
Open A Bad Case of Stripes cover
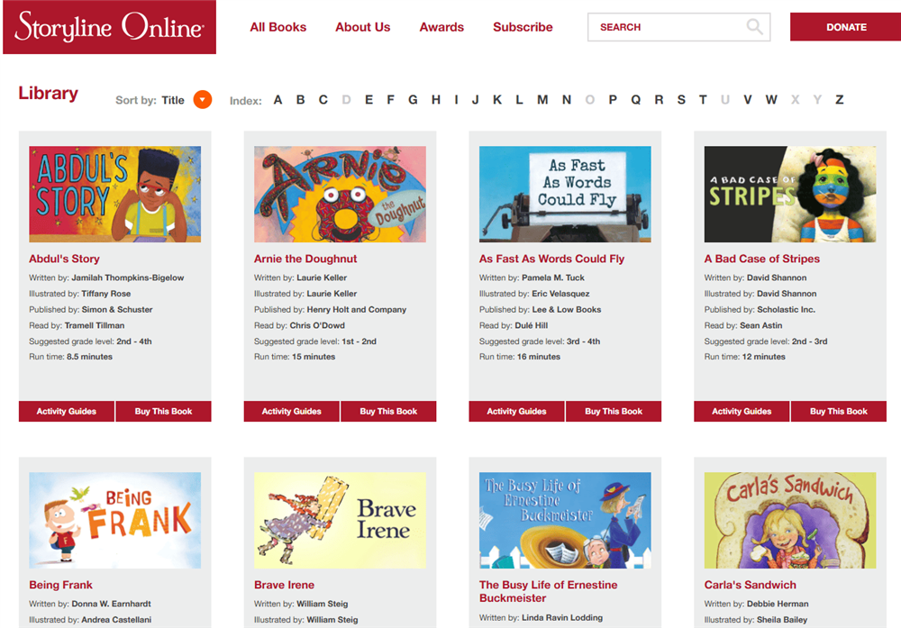tap(790, 195)
